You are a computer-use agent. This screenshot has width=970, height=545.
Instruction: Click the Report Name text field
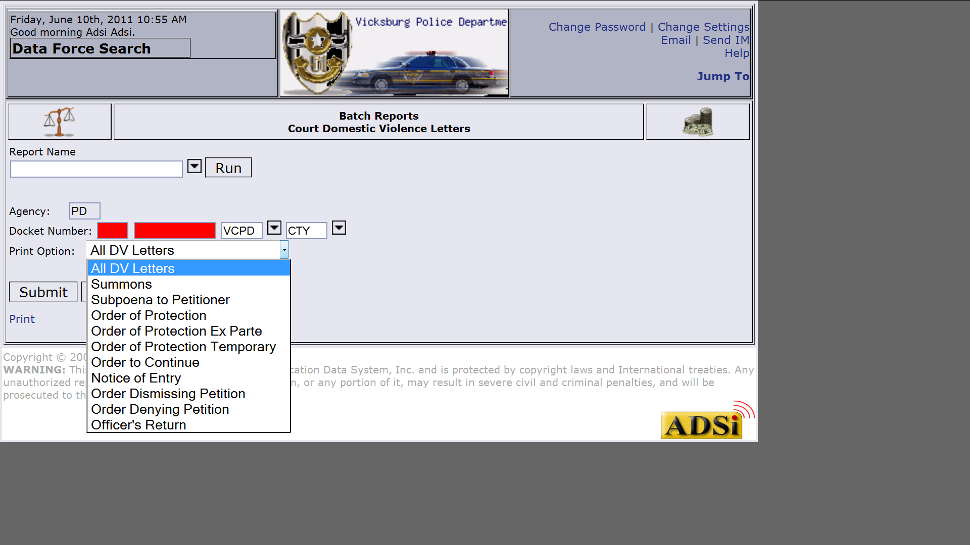click(x=96, y=169)
